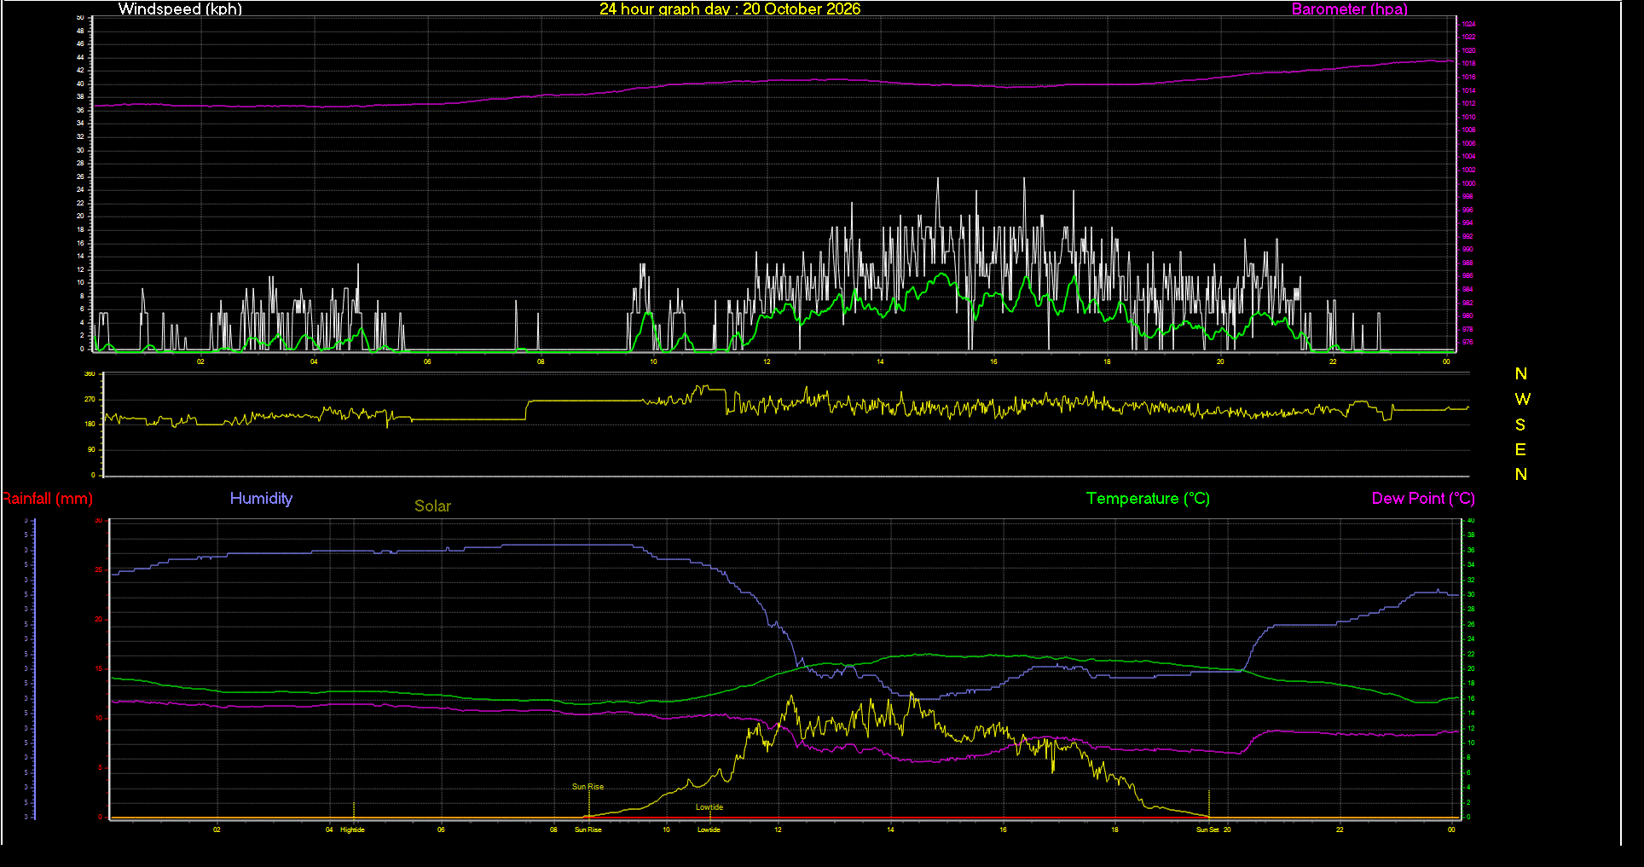This screenshot has height=867, width=1644.
Task: Click the W wind direction letter
Action: (x=1522, y=399)
